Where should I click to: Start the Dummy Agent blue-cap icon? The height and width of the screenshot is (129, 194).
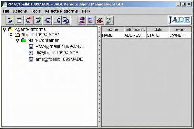pos(91,20)
